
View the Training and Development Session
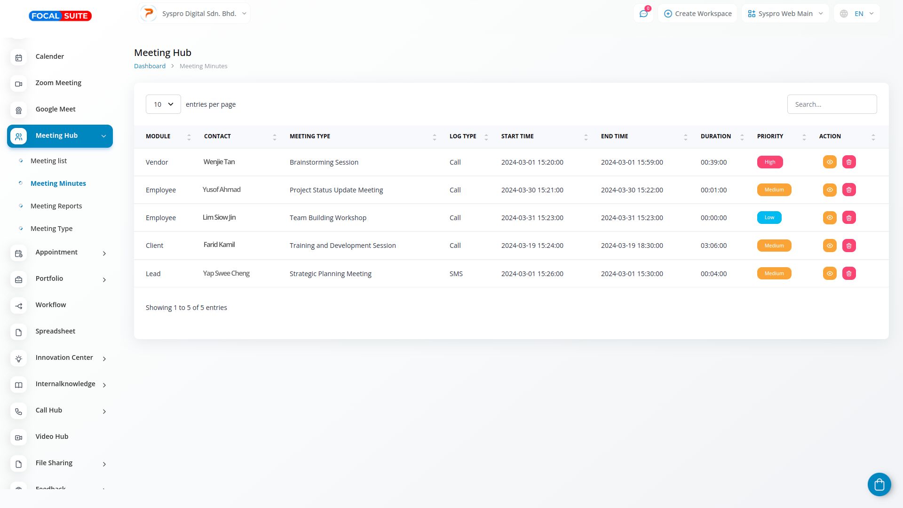coord(829,246)
